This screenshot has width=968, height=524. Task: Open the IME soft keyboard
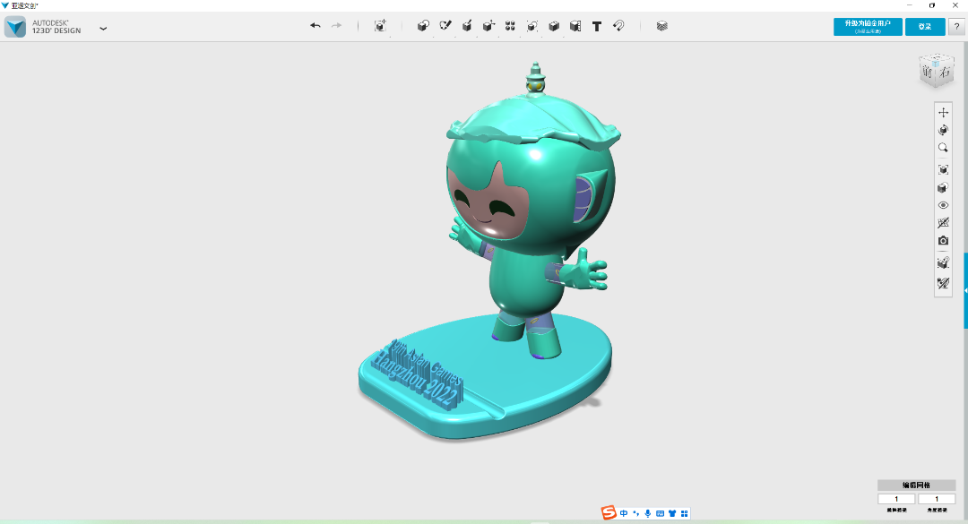pyautogui.click(x=660, y=513)
